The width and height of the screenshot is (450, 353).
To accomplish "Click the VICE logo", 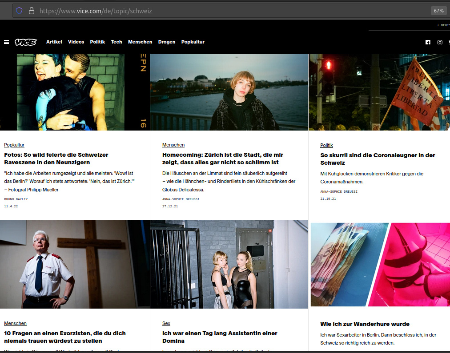I will pyautogui.click(x=26, y=42).
